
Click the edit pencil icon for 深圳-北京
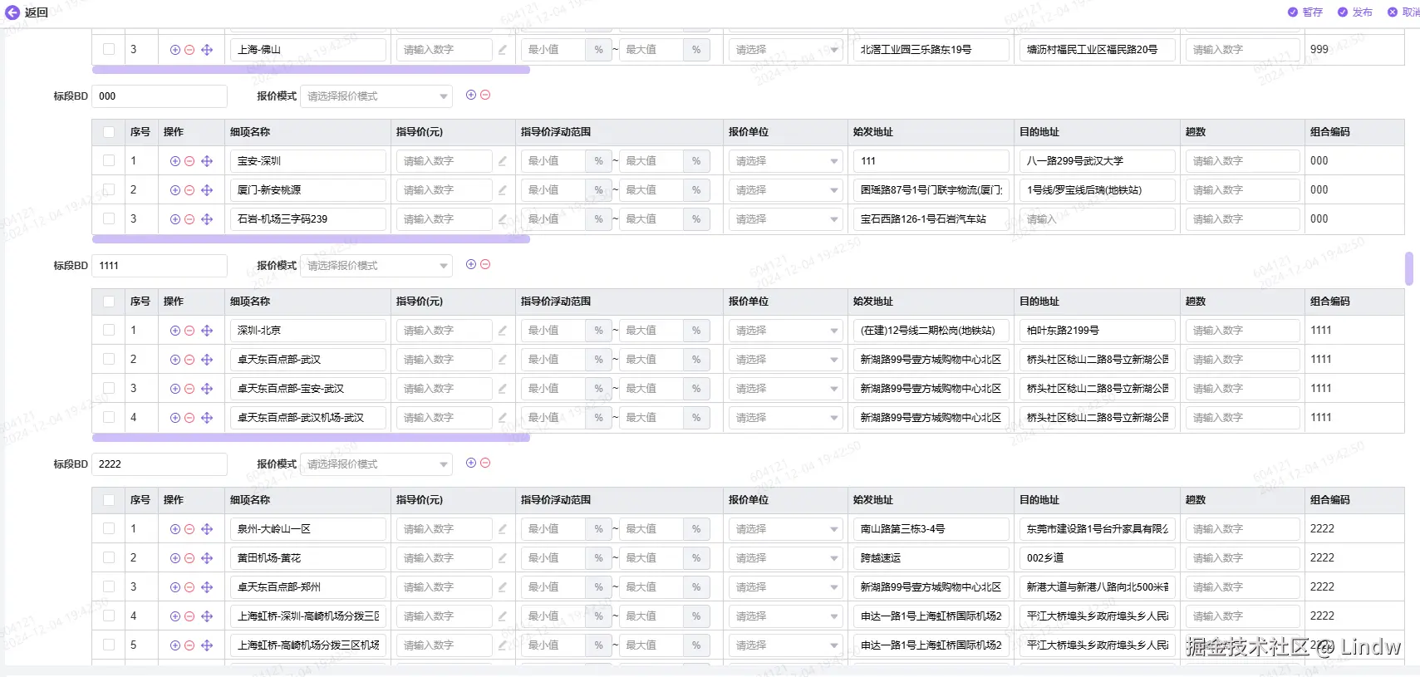pos(503,331)
